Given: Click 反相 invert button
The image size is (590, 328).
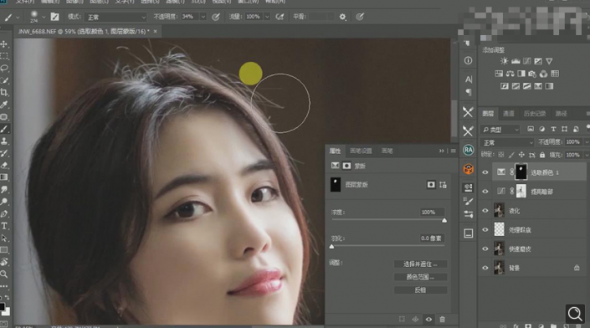Looking at the screenshot, I should tap(420, 290).
